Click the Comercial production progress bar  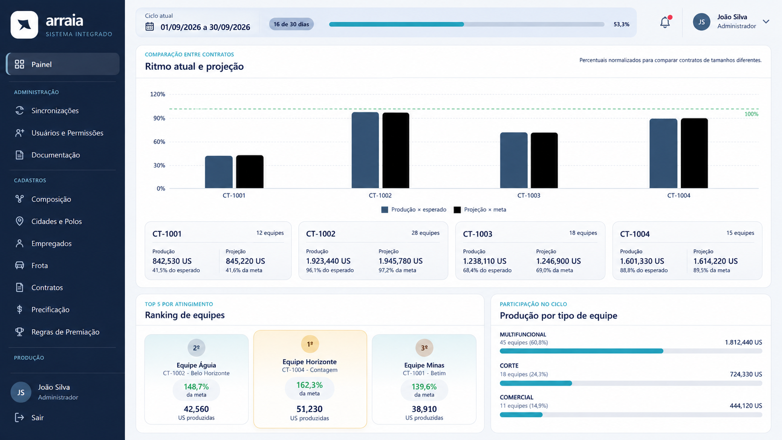point(631,415)
